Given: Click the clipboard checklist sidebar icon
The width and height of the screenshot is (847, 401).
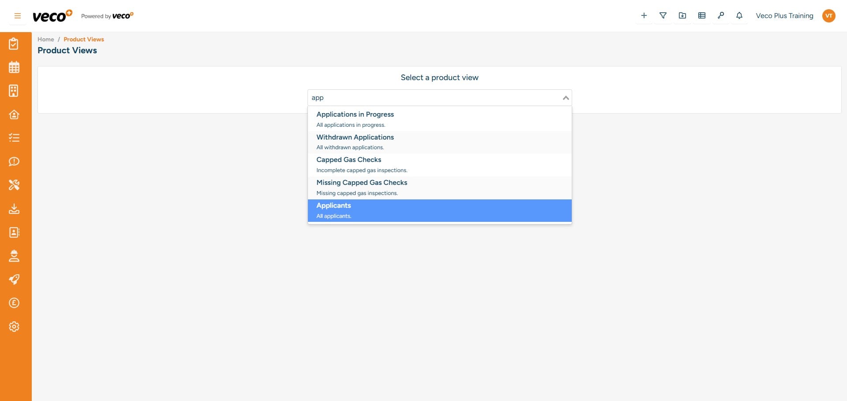Looking at the screenshot, I should click(14, 44).
